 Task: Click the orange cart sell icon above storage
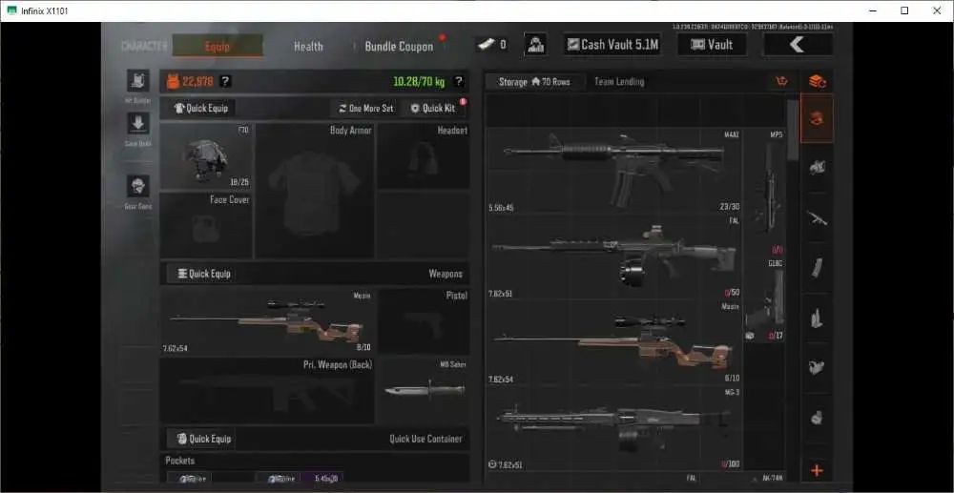click(782, 81)
